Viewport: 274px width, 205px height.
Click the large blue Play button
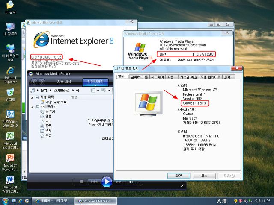107,182
